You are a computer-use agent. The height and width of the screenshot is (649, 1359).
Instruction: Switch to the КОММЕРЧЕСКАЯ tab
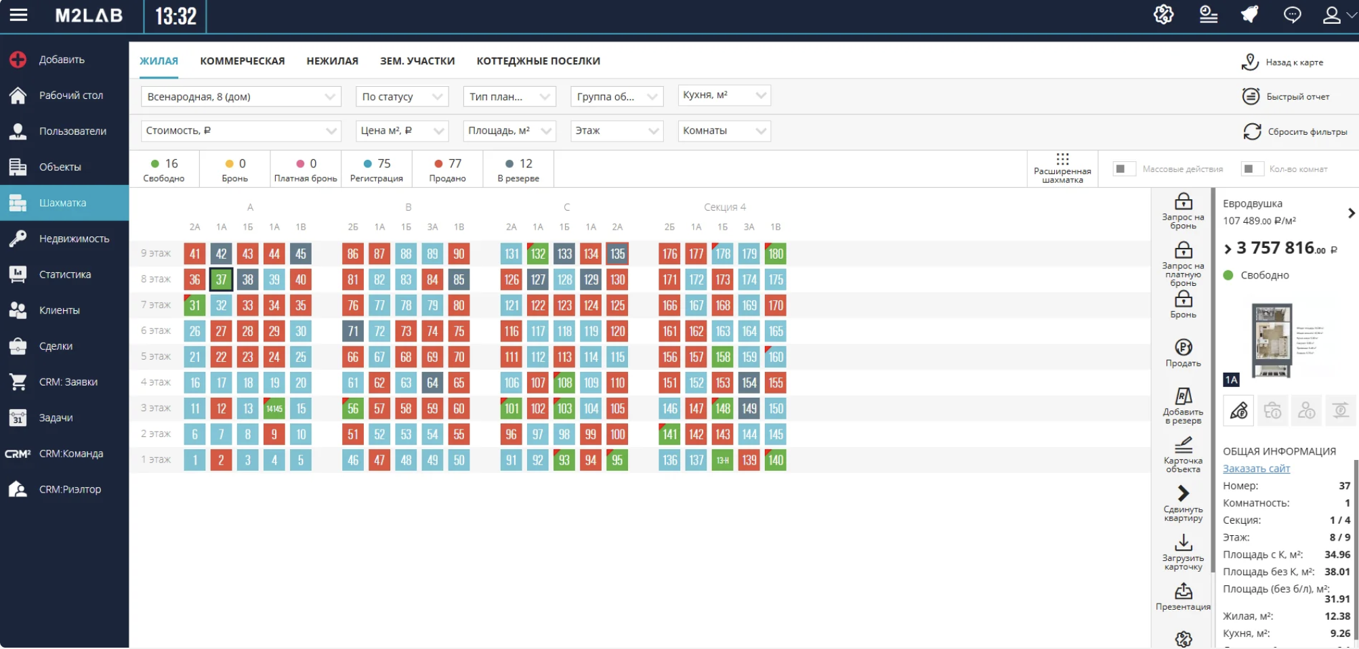[242, 61]
